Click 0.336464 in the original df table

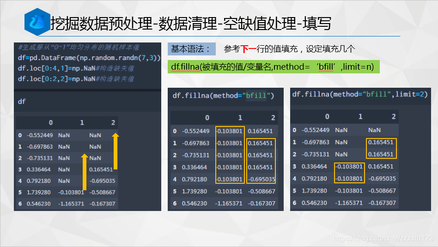coord(38,170)
